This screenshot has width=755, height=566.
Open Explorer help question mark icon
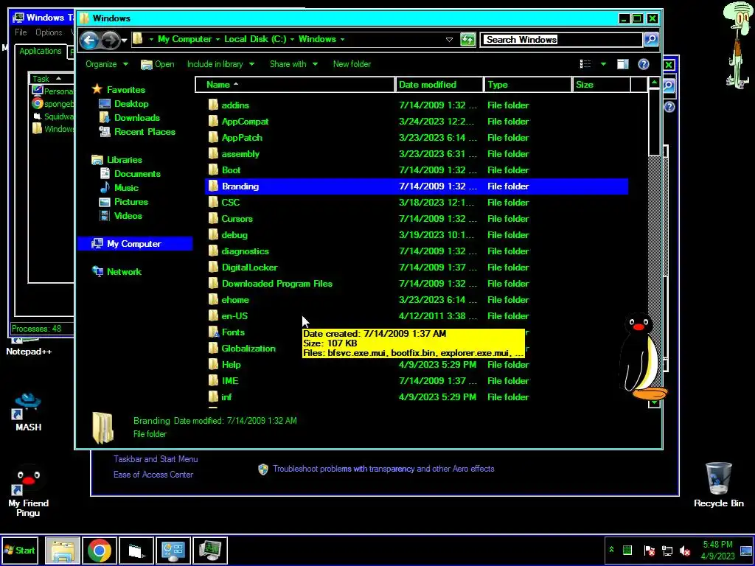[643, 64]
